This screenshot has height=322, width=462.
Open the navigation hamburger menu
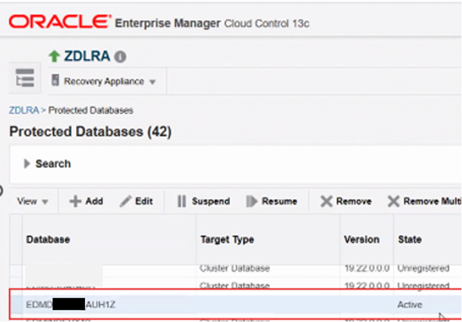click(x=25, y=78)
